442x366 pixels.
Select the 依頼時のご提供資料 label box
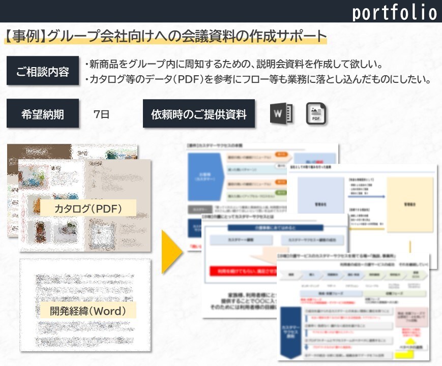tap(199, 113)
